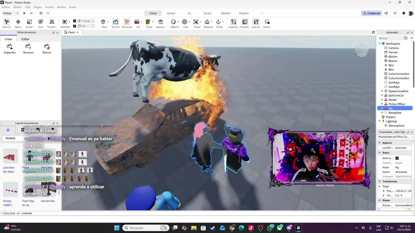
Task: Stop the playtest with the red button
Action: tap(41, 13)
